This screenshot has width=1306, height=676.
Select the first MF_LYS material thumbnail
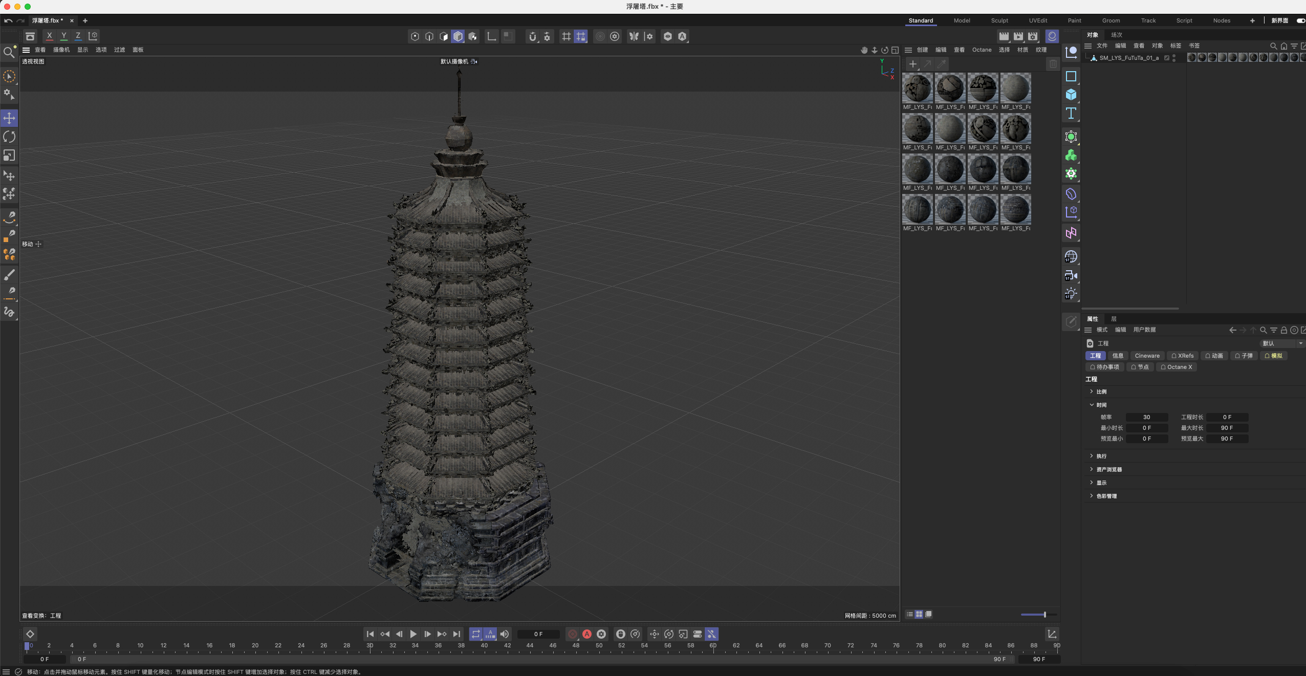pyautogui.click(x=917, y=88)
